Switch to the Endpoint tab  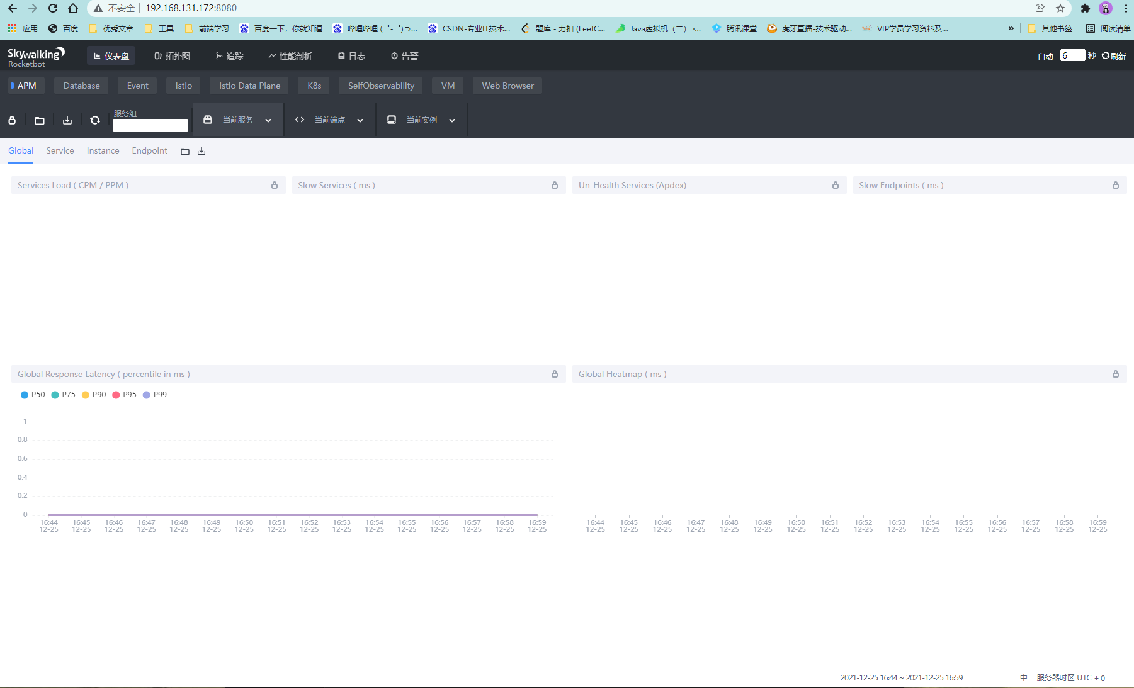[x=149, y=150]
